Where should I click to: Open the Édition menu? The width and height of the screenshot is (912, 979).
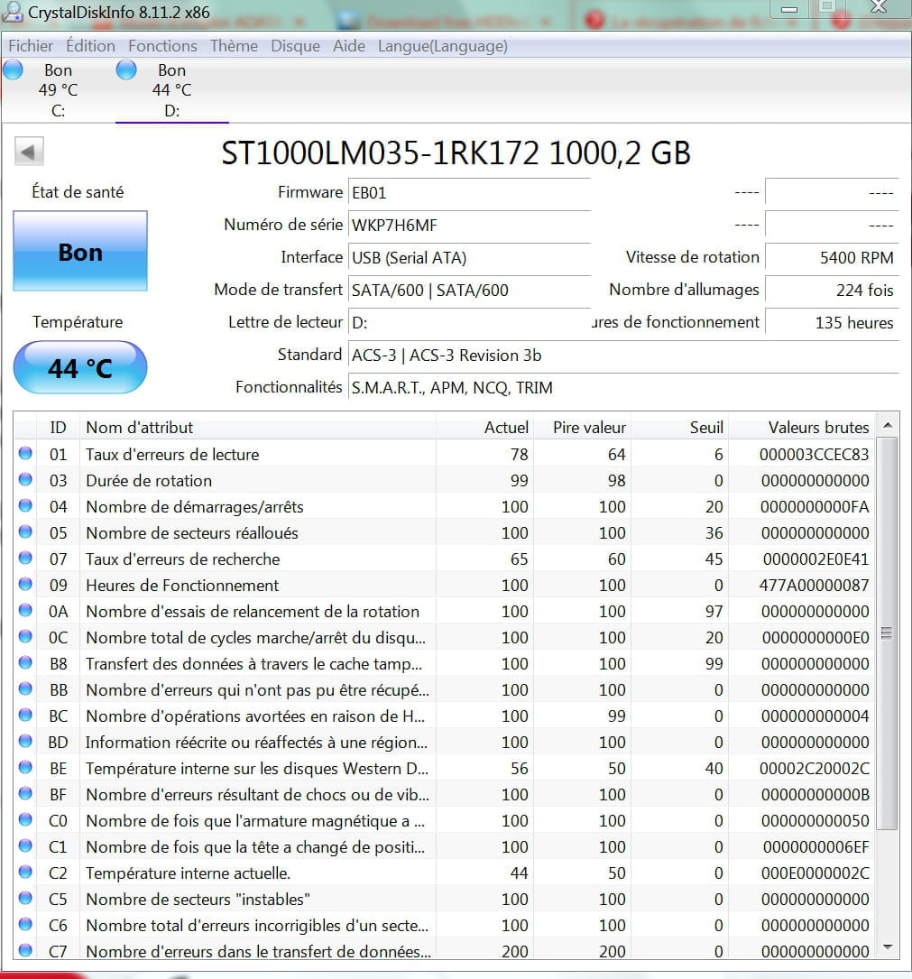coord(90,46)
